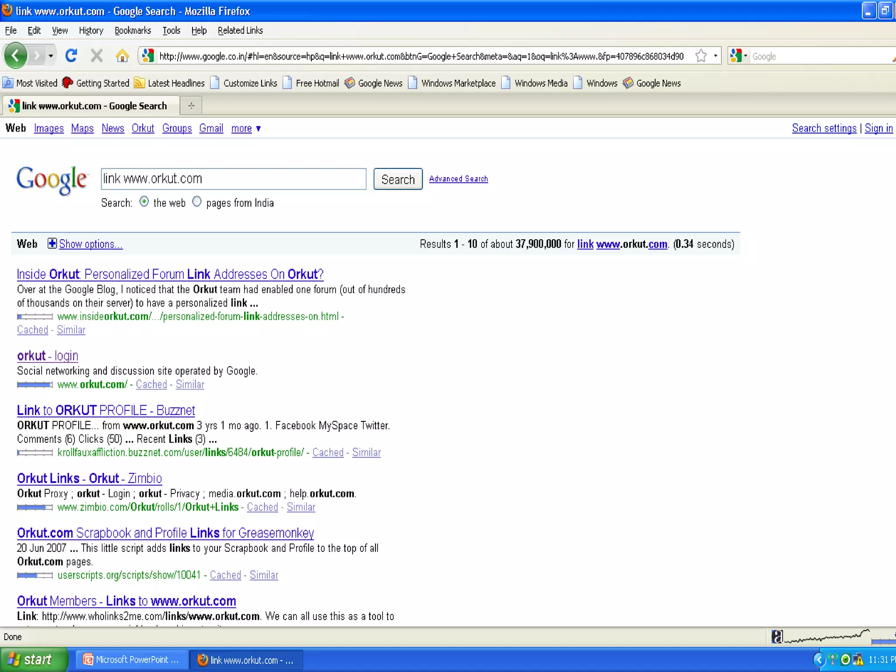Open history dropdown next to Forward arrow

coord(51,56)
